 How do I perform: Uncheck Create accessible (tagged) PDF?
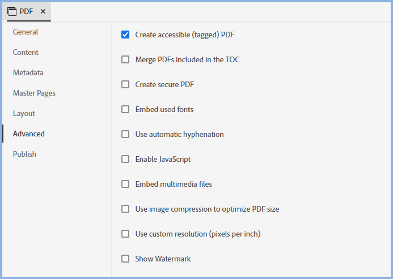click(x=125, y=35)
